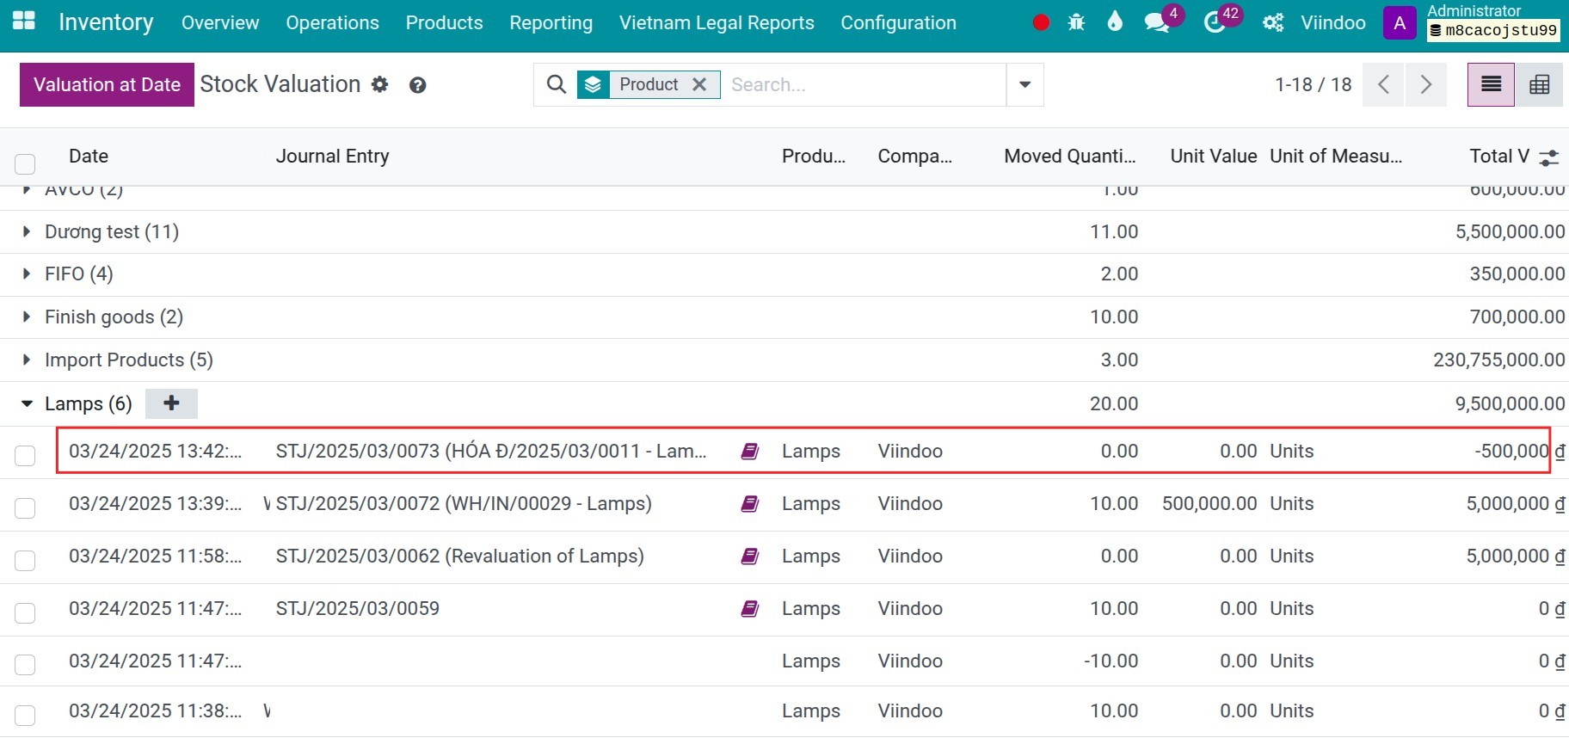The height and width of the screenshot is (738, 1569).
Task: Select row 03/24/2025 11:58 checkbox
Action: [25, 560]
